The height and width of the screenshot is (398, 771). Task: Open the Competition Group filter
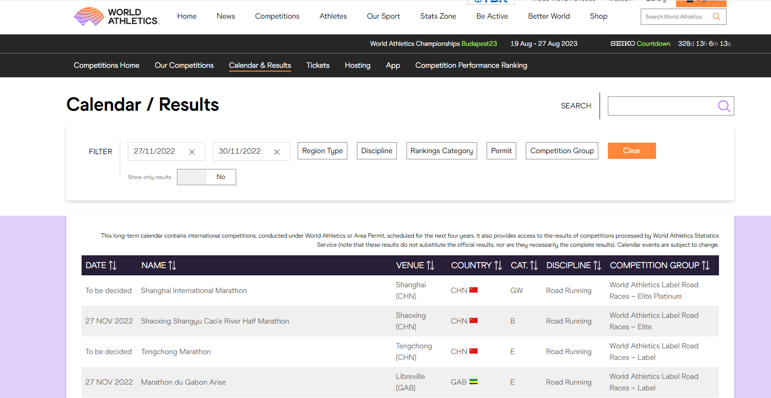point(562,151)
